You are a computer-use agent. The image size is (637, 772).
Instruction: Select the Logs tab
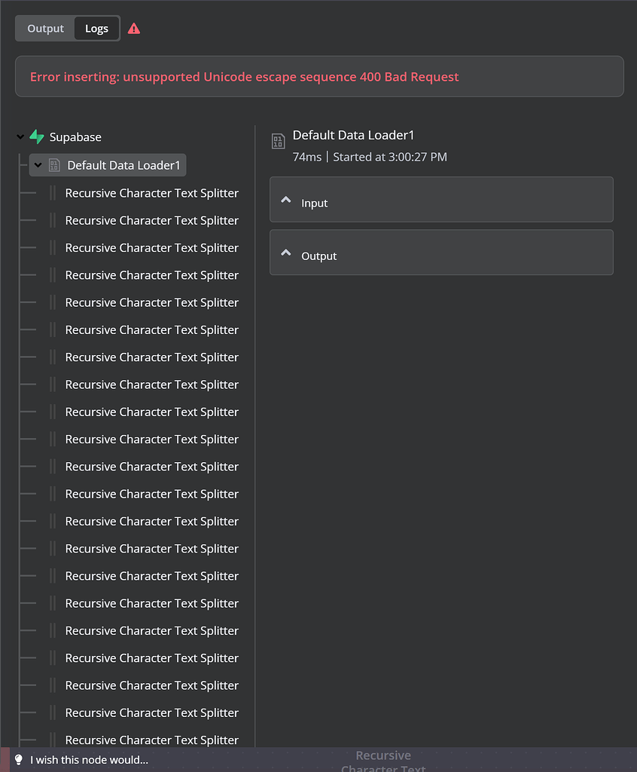click(96, 28)
